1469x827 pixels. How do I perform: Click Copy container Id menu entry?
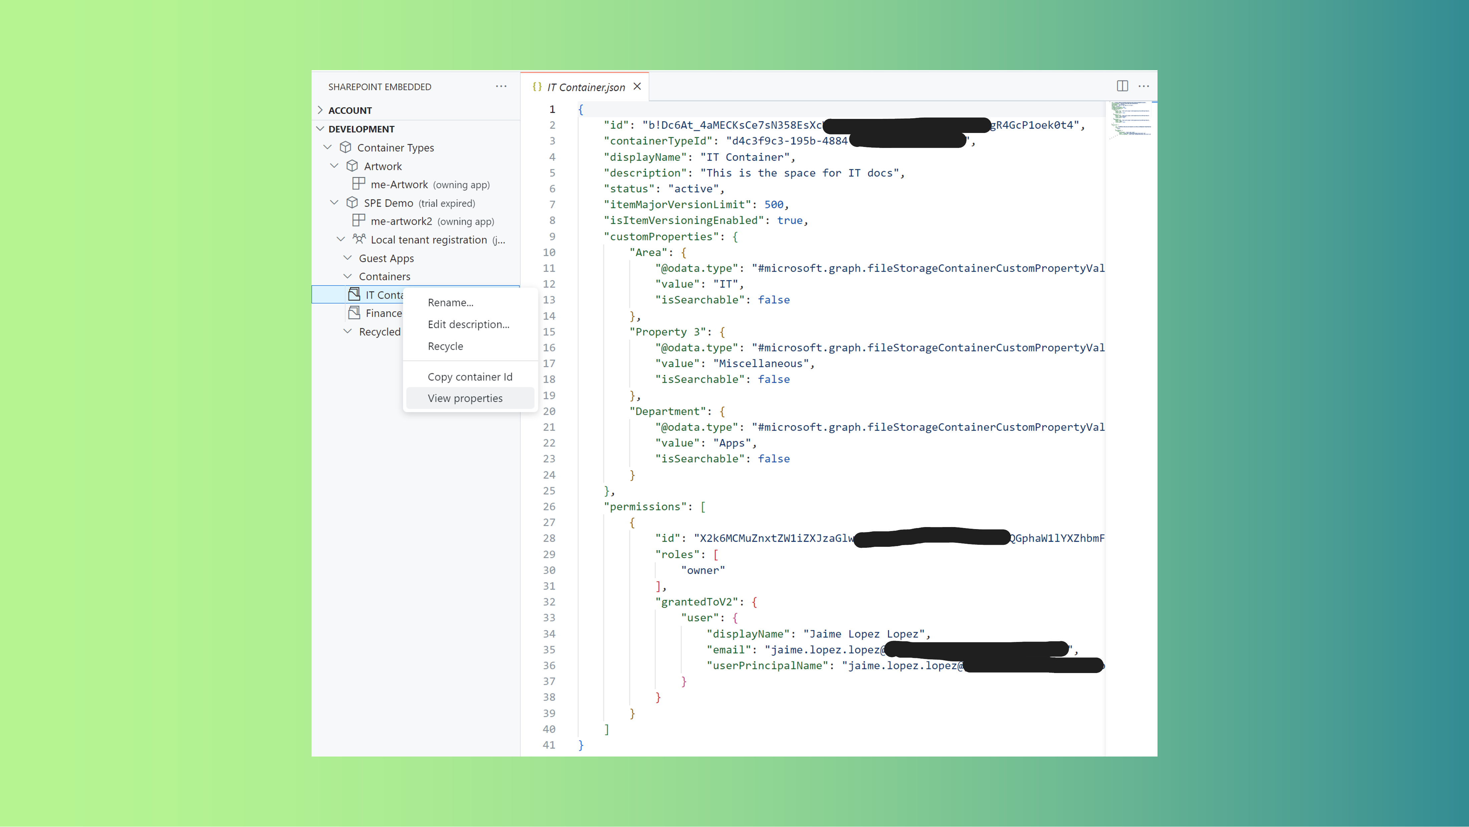[x=469, y=376]
